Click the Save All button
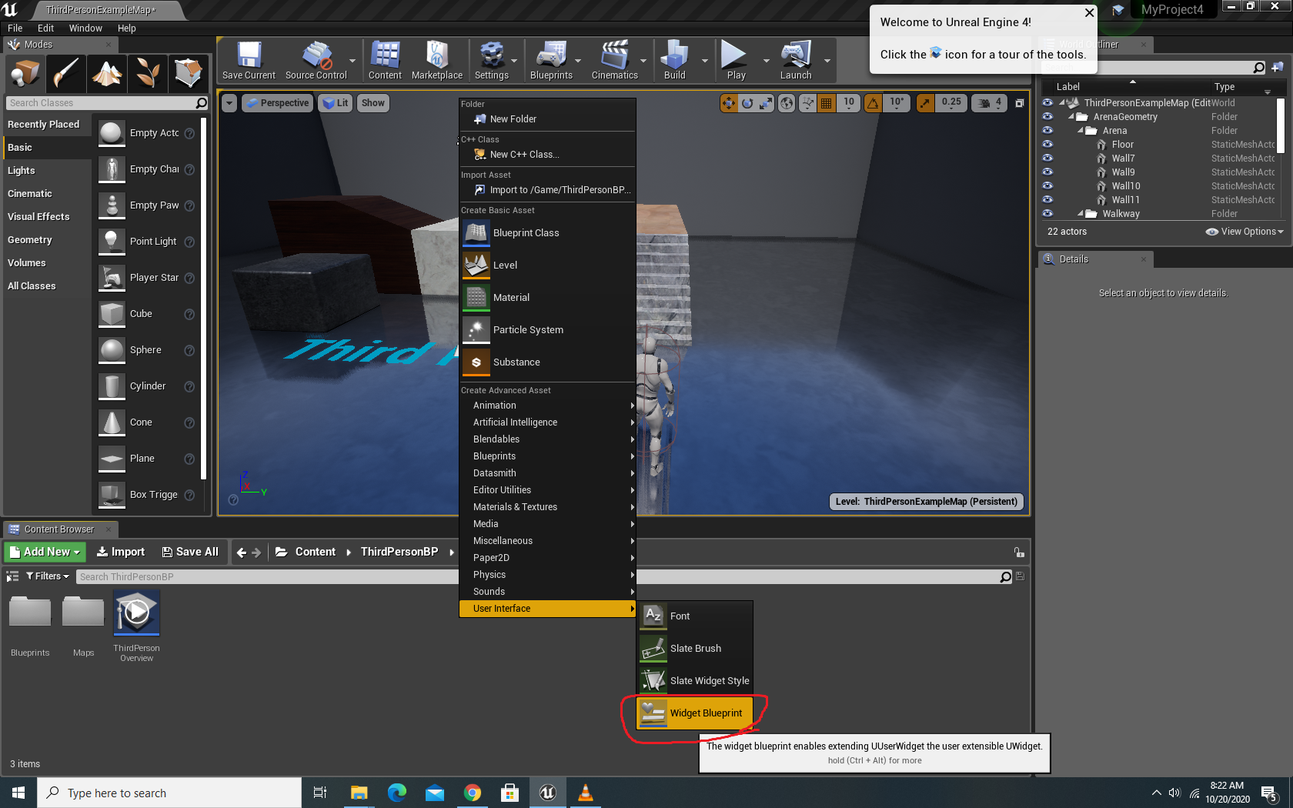Viewport: 1293px width, 808px height. (x=190, y=552)
